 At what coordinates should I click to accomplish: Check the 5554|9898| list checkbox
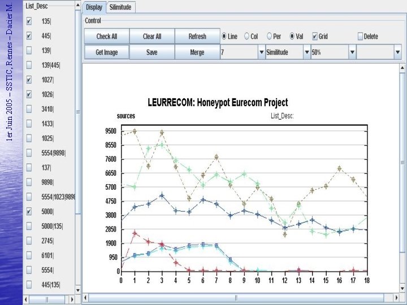click(29, 152)
